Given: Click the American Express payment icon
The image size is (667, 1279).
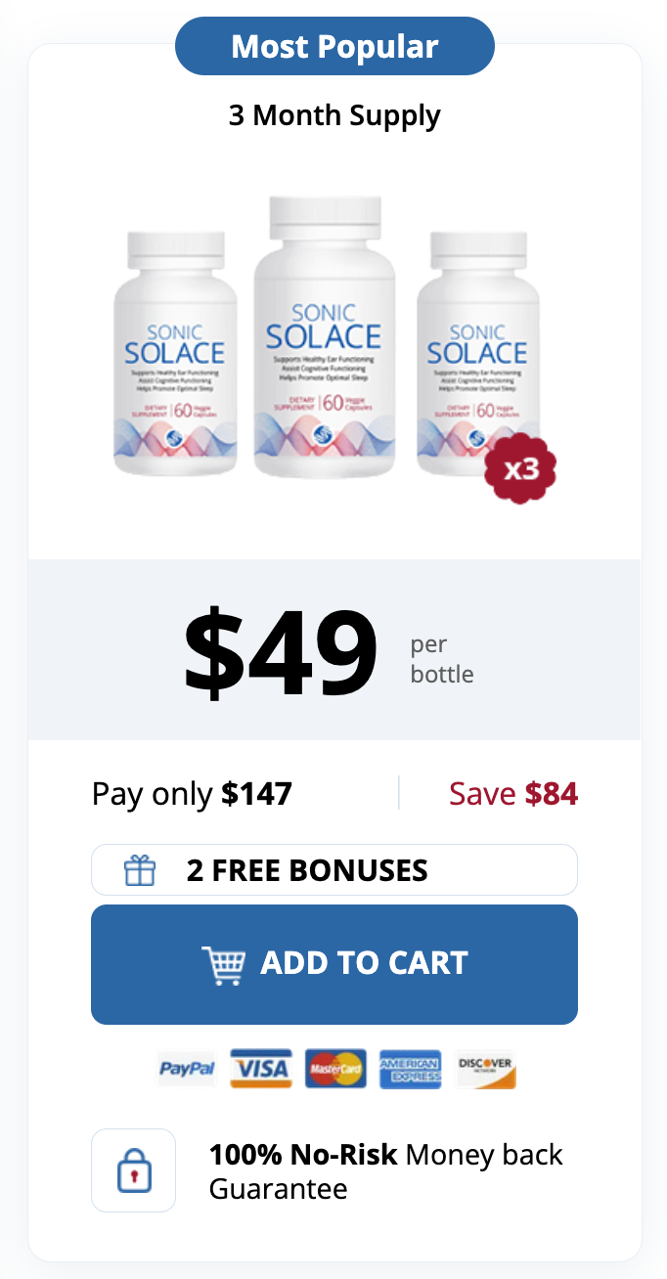Looking at the screenshot, I should tap(410, 1068).
